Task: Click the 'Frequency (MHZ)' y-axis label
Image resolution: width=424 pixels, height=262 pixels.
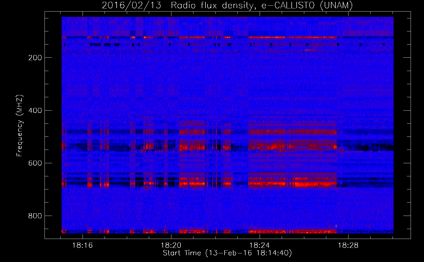Action: [20, 126]
